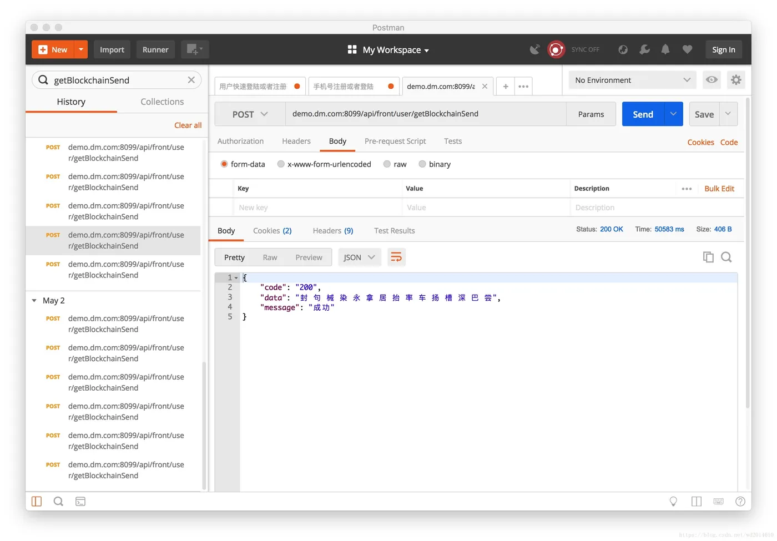Open the request Headers tab
The width and height of the screenshot is (777, 541).
296,141
